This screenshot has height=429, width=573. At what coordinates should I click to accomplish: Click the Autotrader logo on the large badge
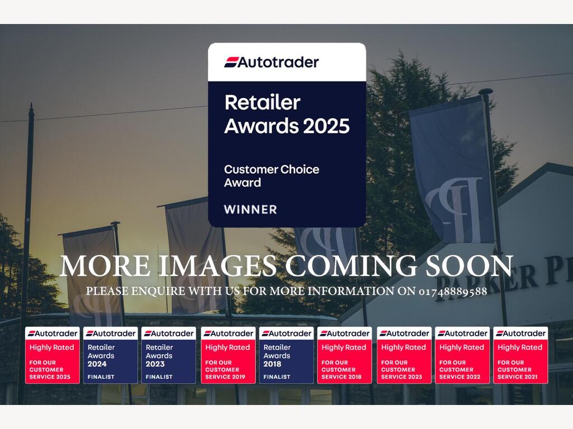[x=271, y=62]
